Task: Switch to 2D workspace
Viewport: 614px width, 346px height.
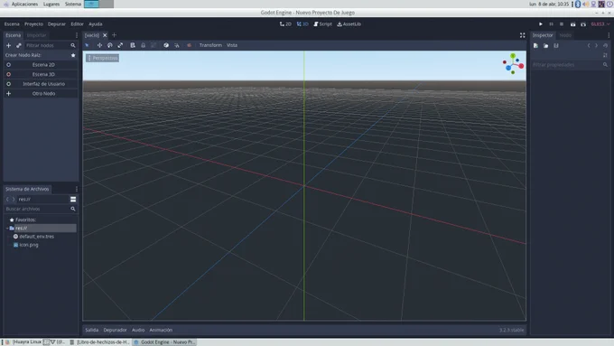Action: pyautogui.click(x=285, y=23)
